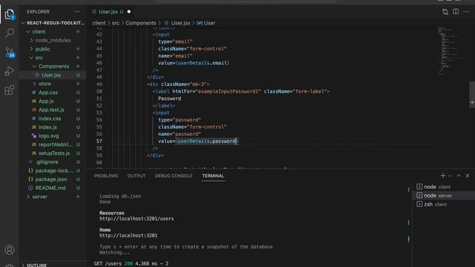The height and width of the screenshot is (267, 475).
Task: Close the unsaved User.jsx tab dot
Action: [x=128, y=12]
